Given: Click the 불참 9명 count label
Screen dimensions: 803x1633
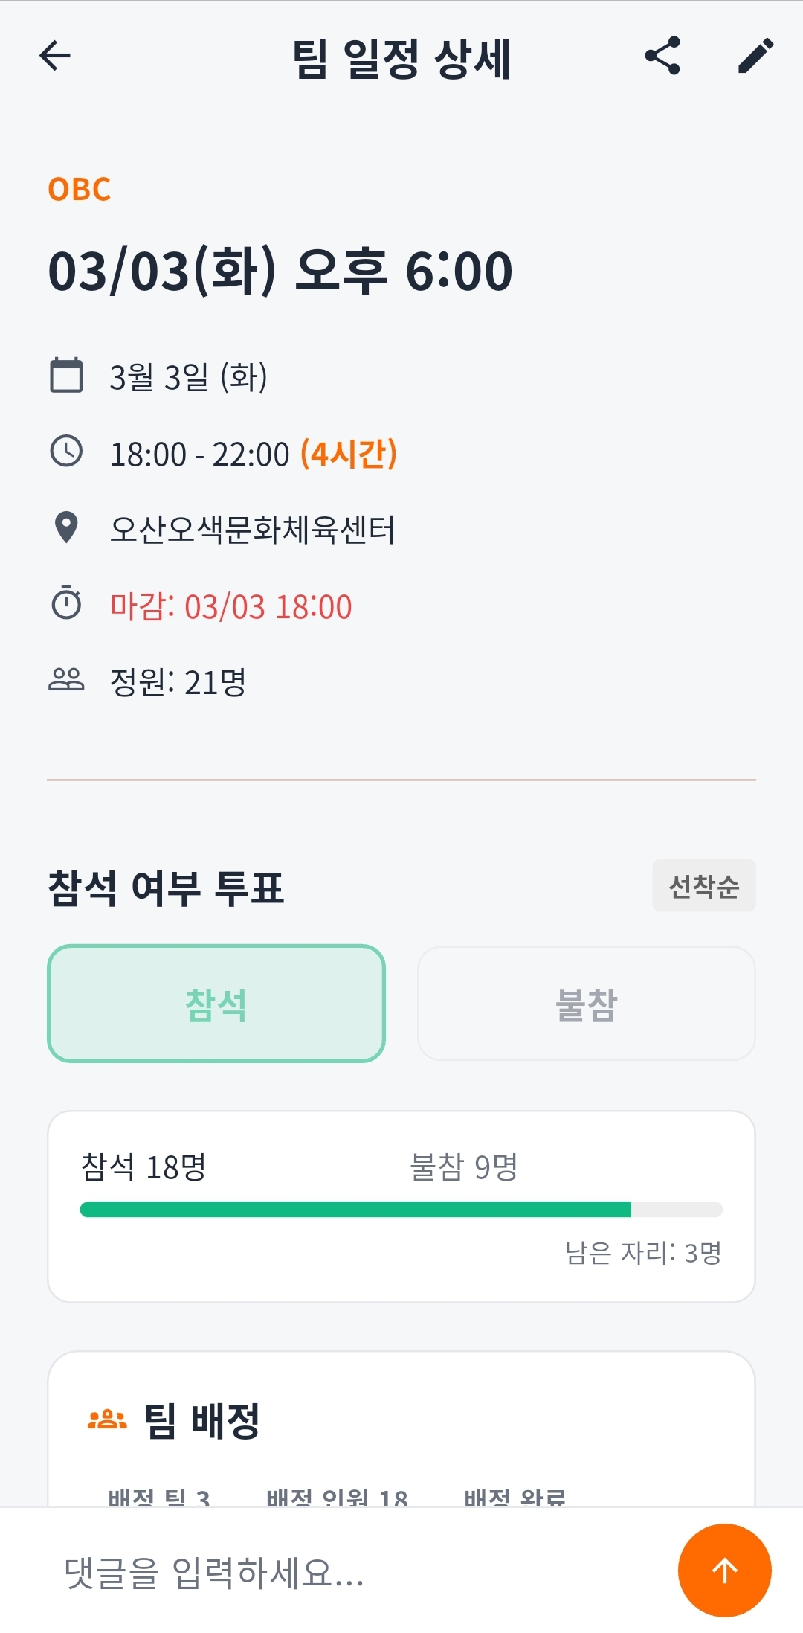Looking at the screenshot, I should pos(464,1167).
